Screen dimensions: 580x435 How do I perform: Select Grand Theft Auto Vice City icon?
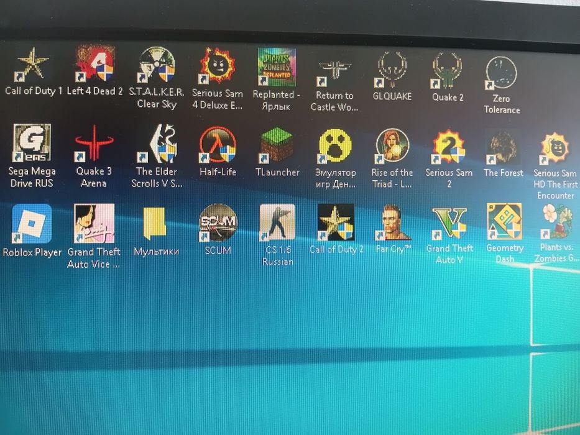tap(94, 223)
